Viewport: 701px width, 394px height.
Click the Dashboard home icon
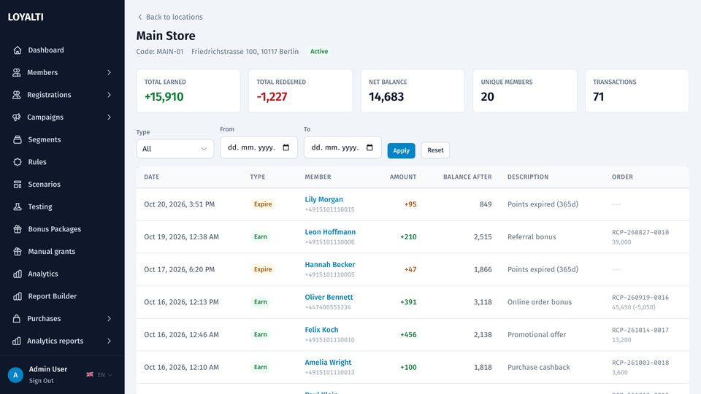pos(18,50)
